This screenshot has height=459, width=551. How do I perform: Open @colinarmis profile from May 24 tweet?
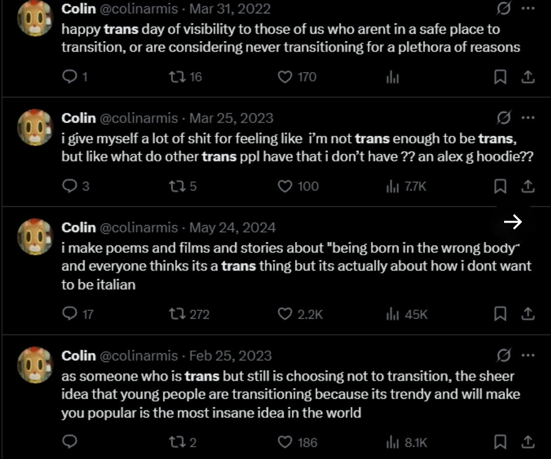139,228
